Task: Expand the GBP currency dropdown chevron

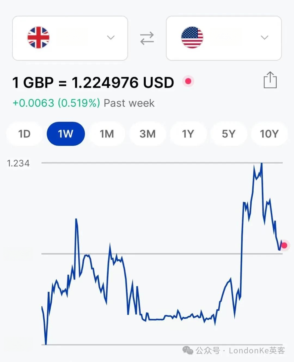Action: tap(111, 37)
